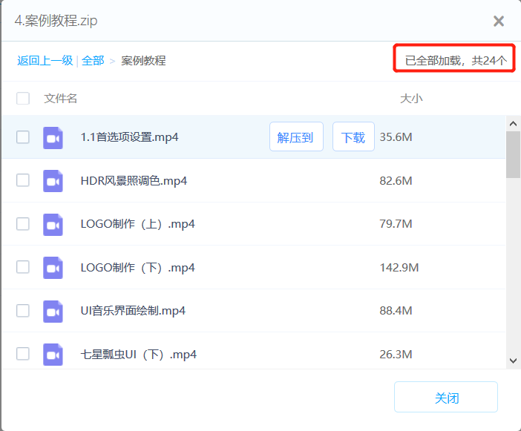The height and width of the screenshot is (431, 521).
Task: Click video icon of LOGO制作（下）.mp4
Action: [x=53, y=268]
